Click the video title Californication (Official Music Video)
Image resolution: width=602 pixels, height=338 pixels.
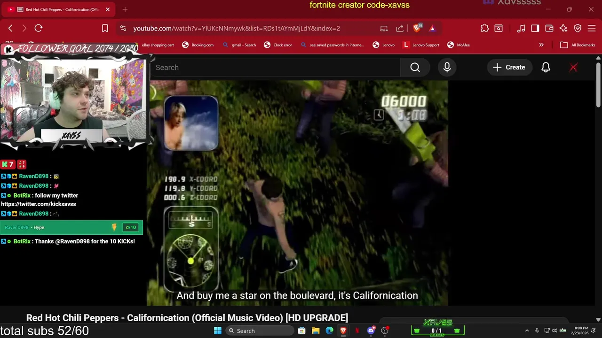pos(187,318)
